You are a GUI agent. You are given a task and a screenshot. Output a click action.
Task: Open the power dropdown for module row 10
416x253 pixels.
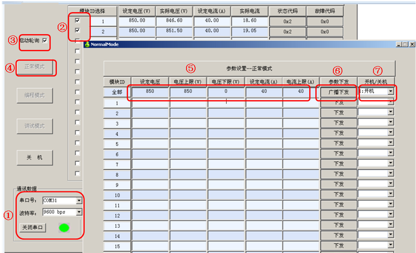pos(390,194)
